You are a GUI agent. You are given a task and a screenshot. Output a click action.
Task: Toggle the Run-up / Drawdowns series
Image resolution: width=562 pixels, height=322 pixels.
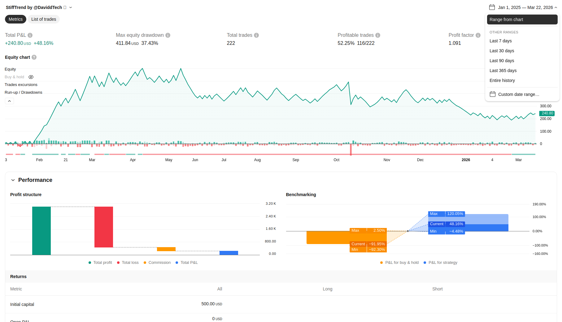24,92
